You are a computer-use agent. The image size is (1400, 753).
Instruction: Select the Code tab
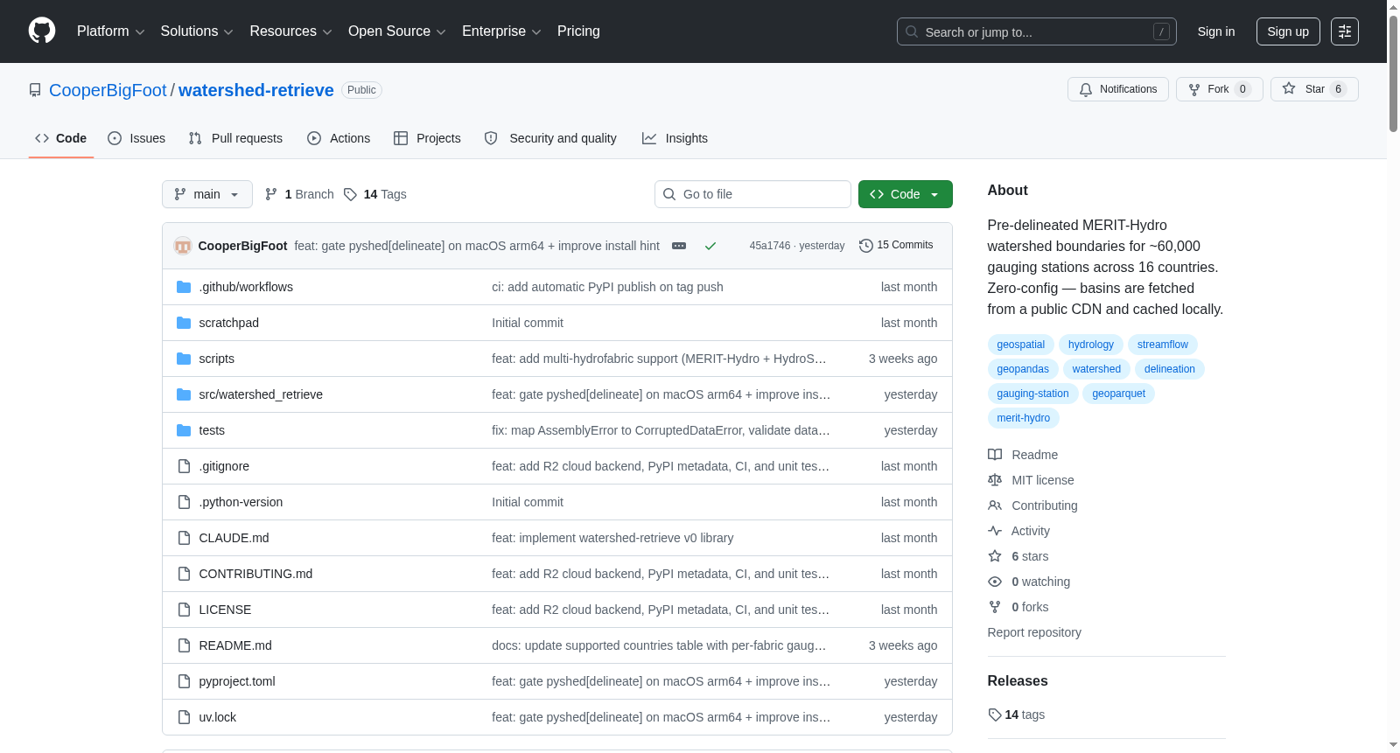(x=61, y=138)
